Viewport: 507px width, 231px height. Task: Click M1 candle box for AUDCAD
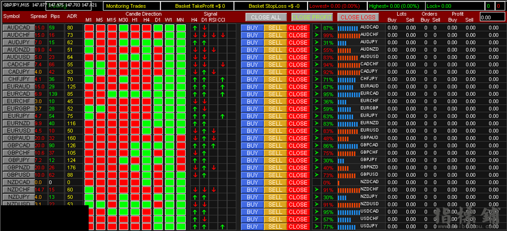(89, 28)
